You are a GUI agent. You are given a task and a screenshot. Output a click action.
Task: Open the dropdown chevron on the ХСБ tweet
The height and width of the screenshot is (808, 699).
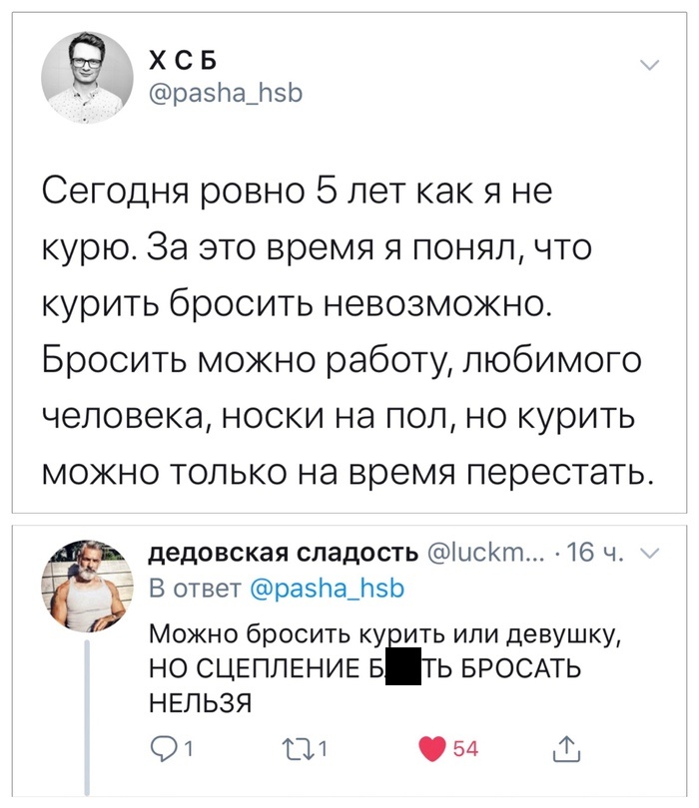coord(649,67)
